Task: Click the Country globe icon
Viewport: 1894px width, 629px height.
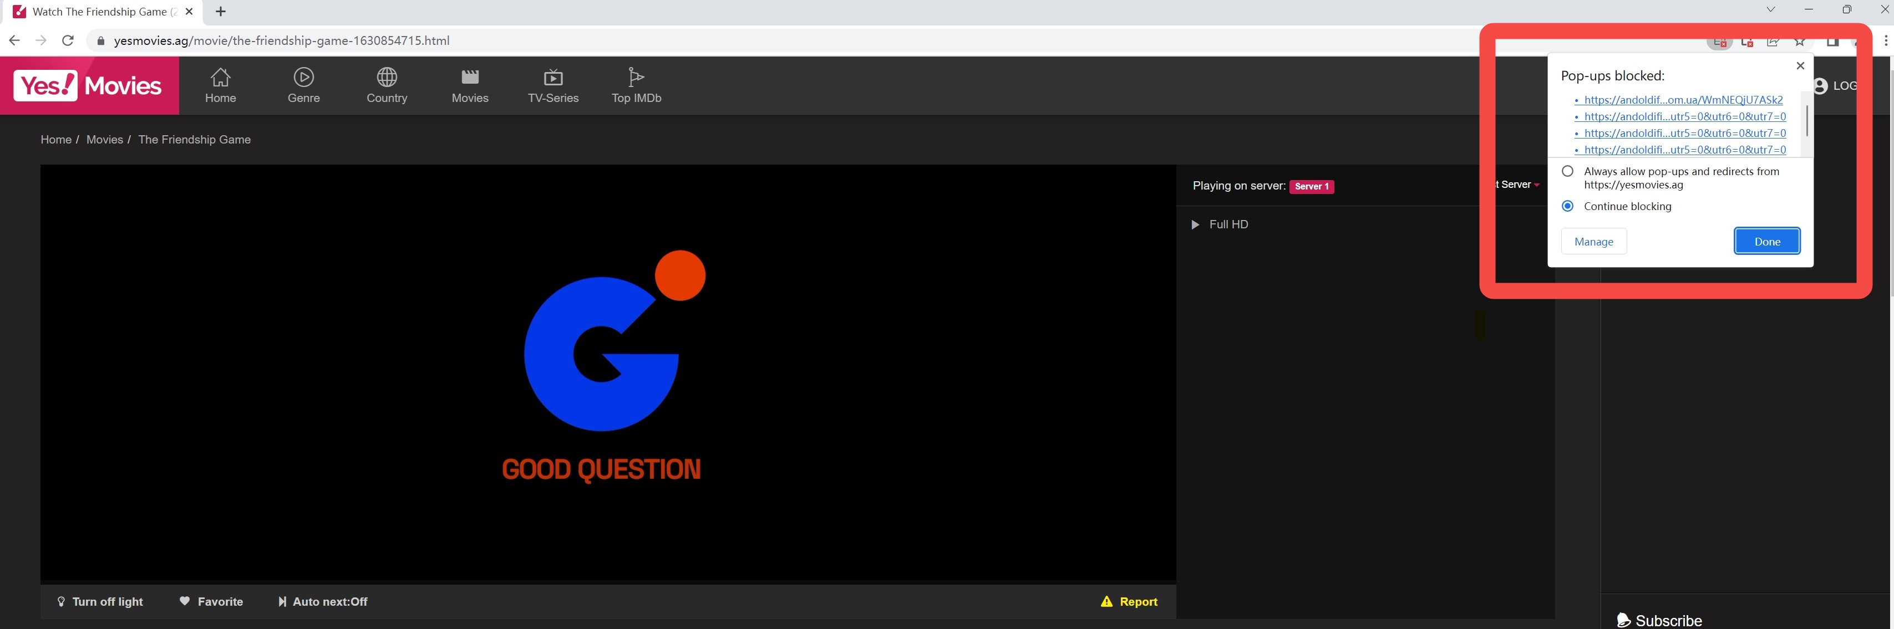Action: pyautogui.click(x=387, y=77)
